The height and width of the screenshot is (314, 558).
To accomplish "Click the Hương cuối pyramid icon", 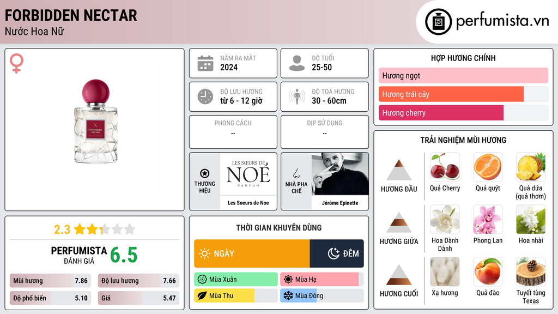I will 399,275.
